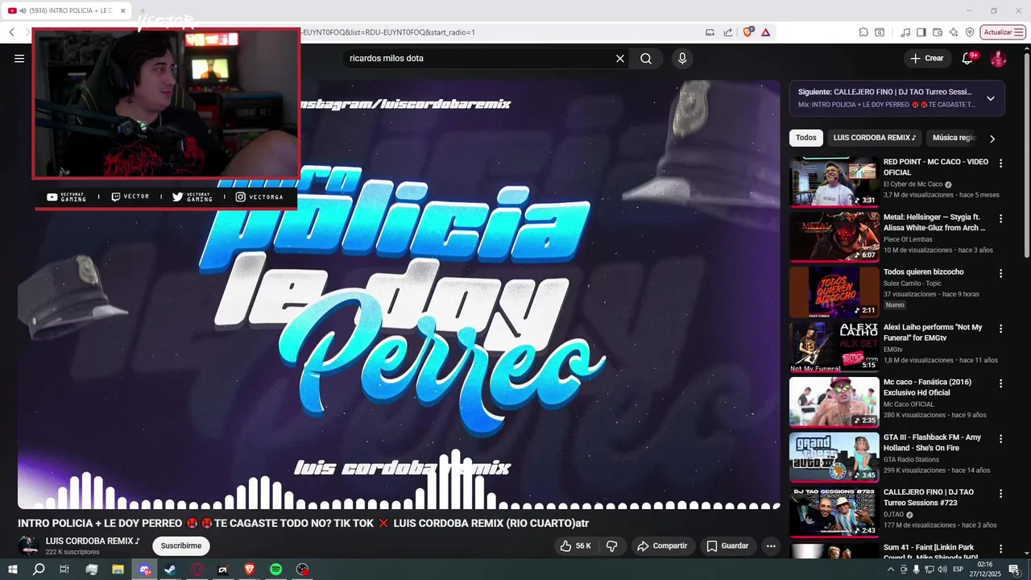
Task: Select the Todos filter chip
Action: click(806, 138)
